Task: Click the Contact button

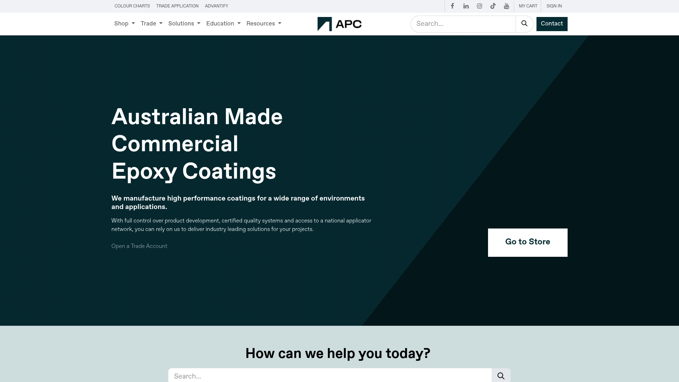Action: tap(552, 24)
